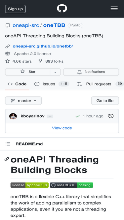Open the GitHub home logo
Viewport: 124px width, 220px height.
coord(62,9)
